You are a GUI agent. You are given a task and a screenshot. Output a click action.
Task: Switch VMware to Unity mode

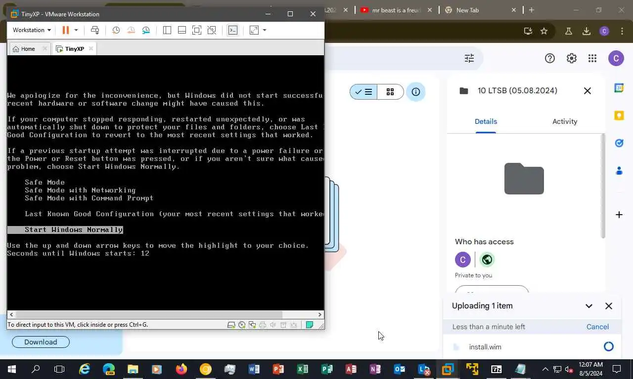click(212, 30)
